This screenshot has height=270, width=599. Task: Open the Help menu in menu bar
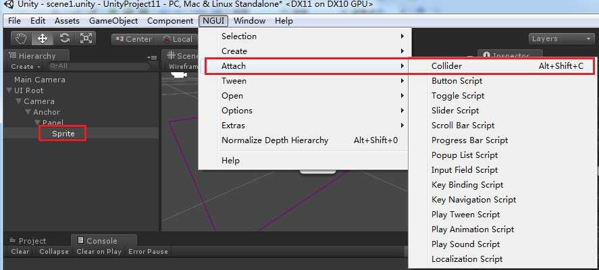point(284,21)
